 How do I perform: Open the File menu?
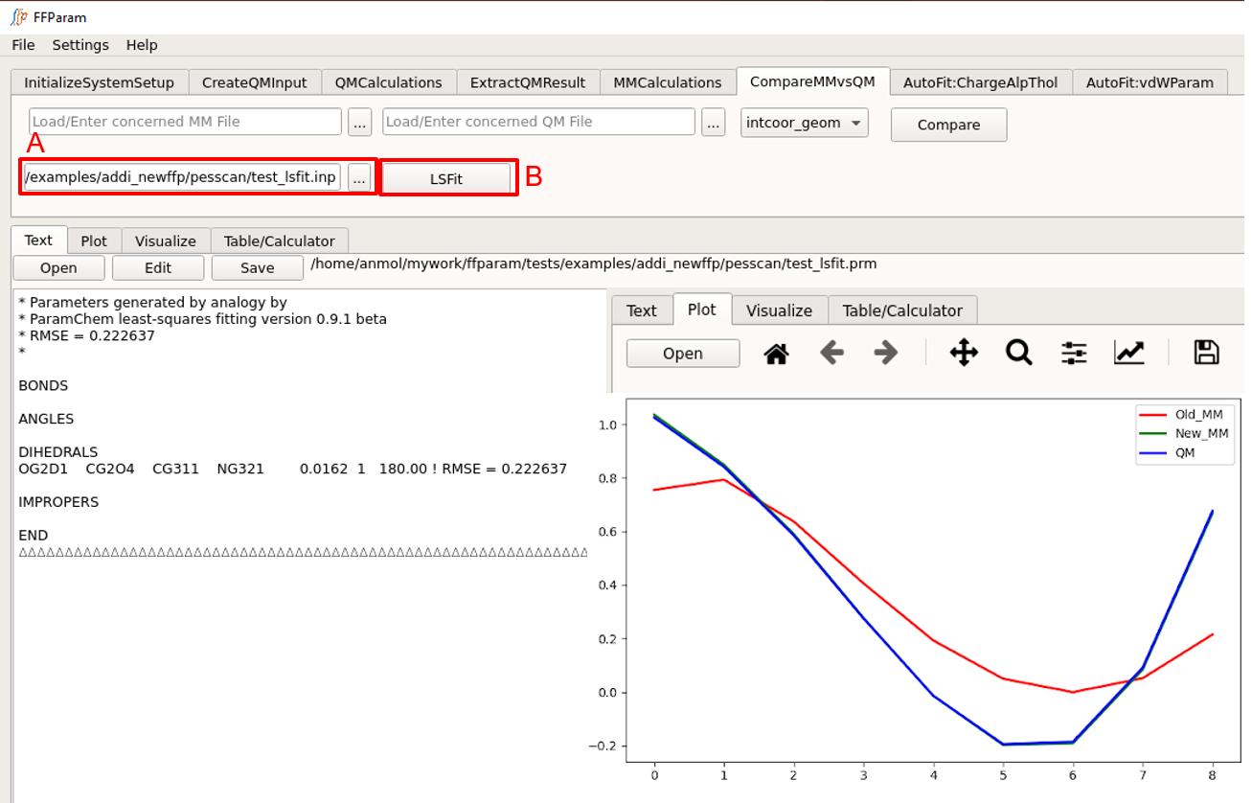pyautogui.click(x=23, y=45)
